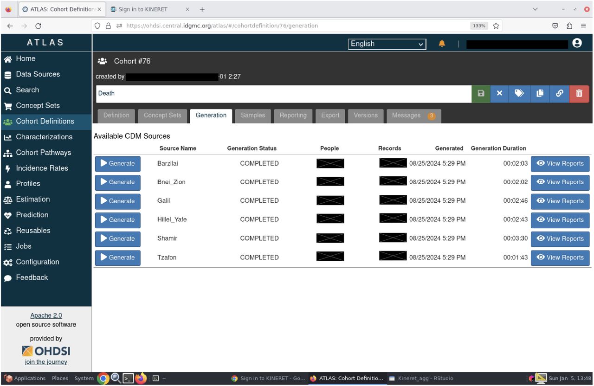Viewport: 594px width, 386px height.
Task: Generate cohort for Barzilai source
Action: pos(118,164)
